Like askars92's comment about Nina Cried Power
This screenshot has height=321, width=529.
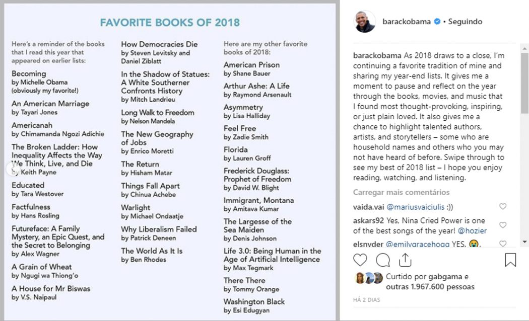click(x=503, y=225)
